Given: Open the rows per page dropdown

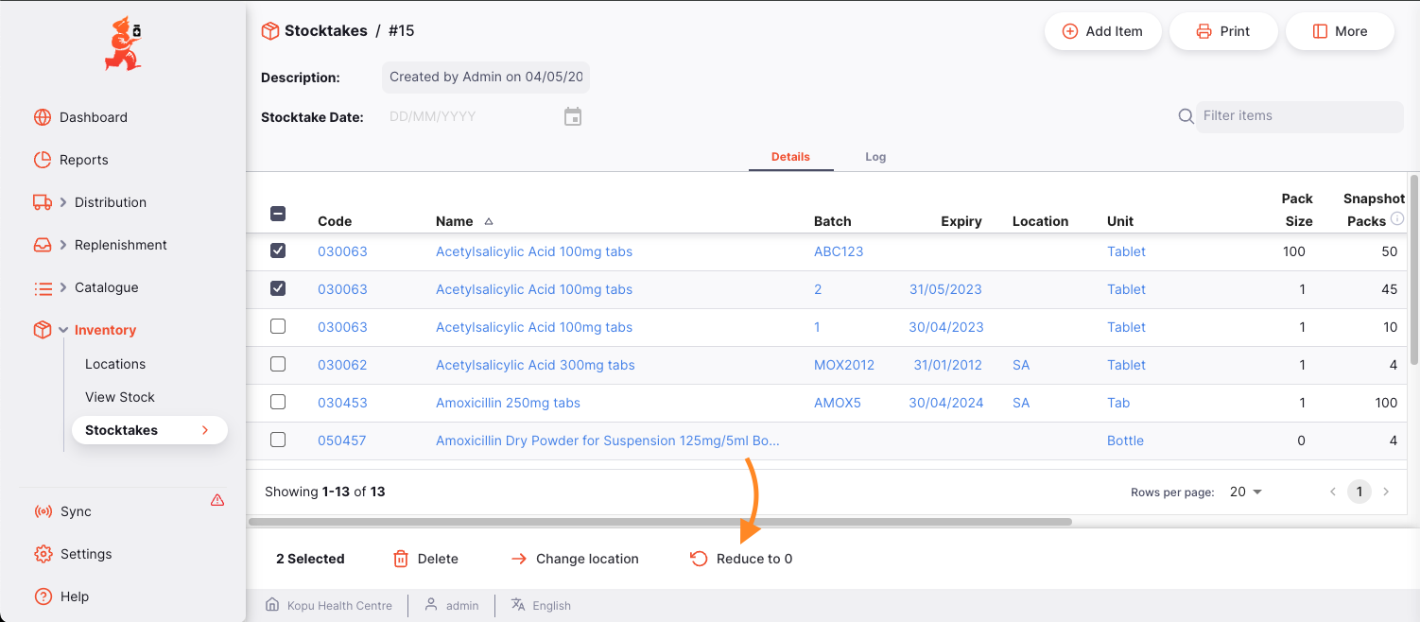Looking at the screenshot, I should (x=1246, y=492).
